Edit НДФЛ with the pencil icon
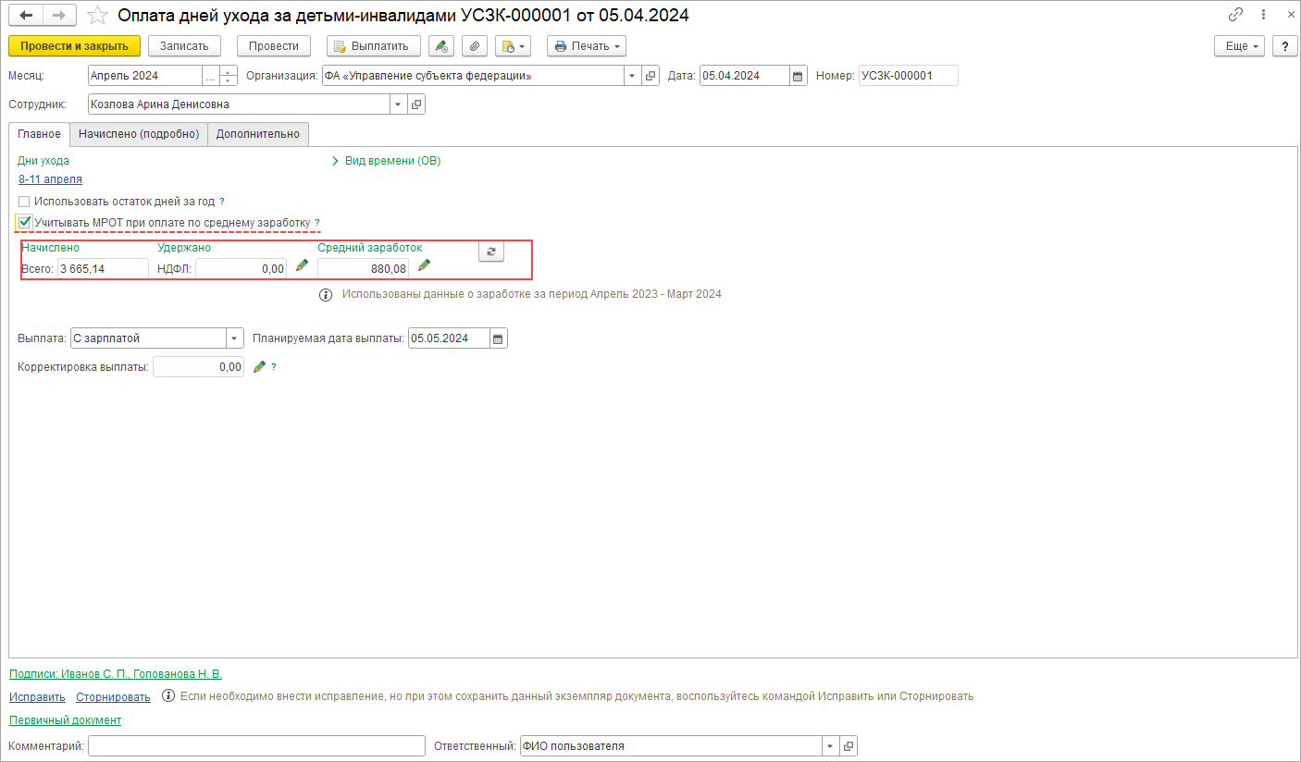Viewport: 1301px width, 762px height. (302, 265)
